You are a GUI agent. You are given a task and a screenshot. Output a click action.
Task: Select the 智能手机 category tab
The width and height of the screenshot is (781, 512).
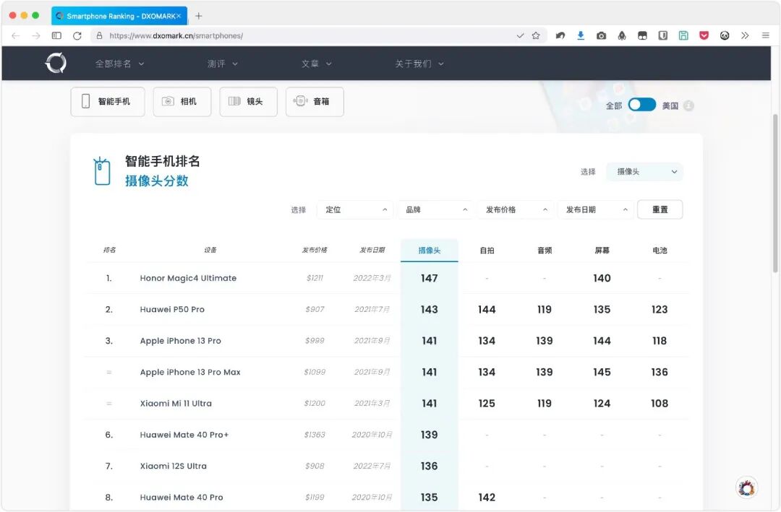[108, 102]
